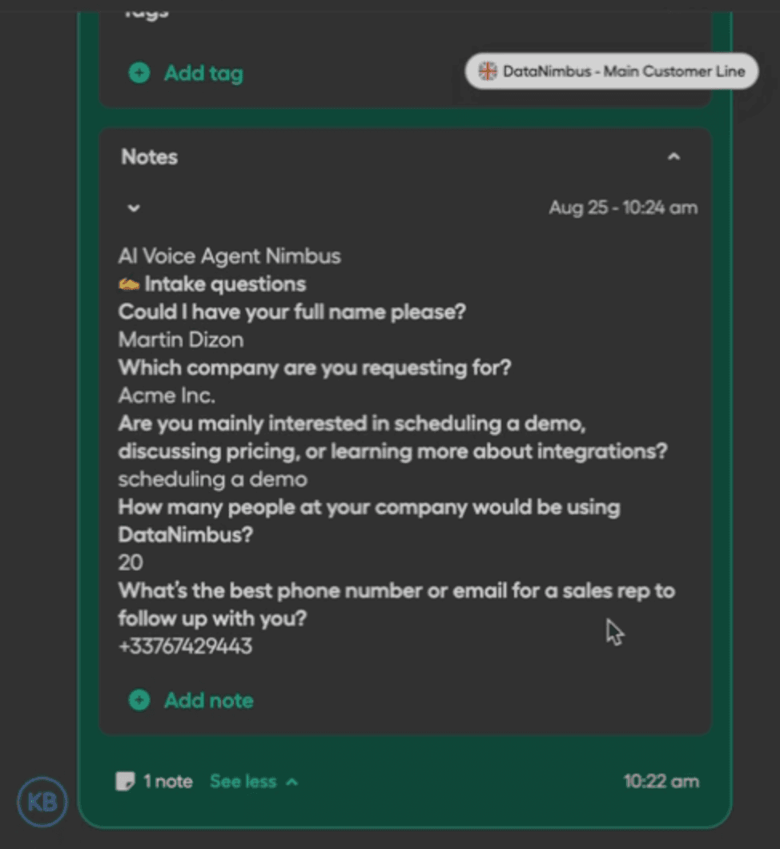Click the flag icon on the DataNimbus pill
This screenshot has width=780, height=849.
coord(487,70)
